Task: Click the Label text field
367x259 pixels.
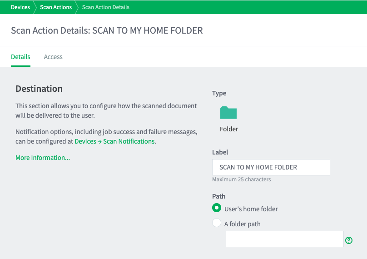Action: [x=271, y=167]
